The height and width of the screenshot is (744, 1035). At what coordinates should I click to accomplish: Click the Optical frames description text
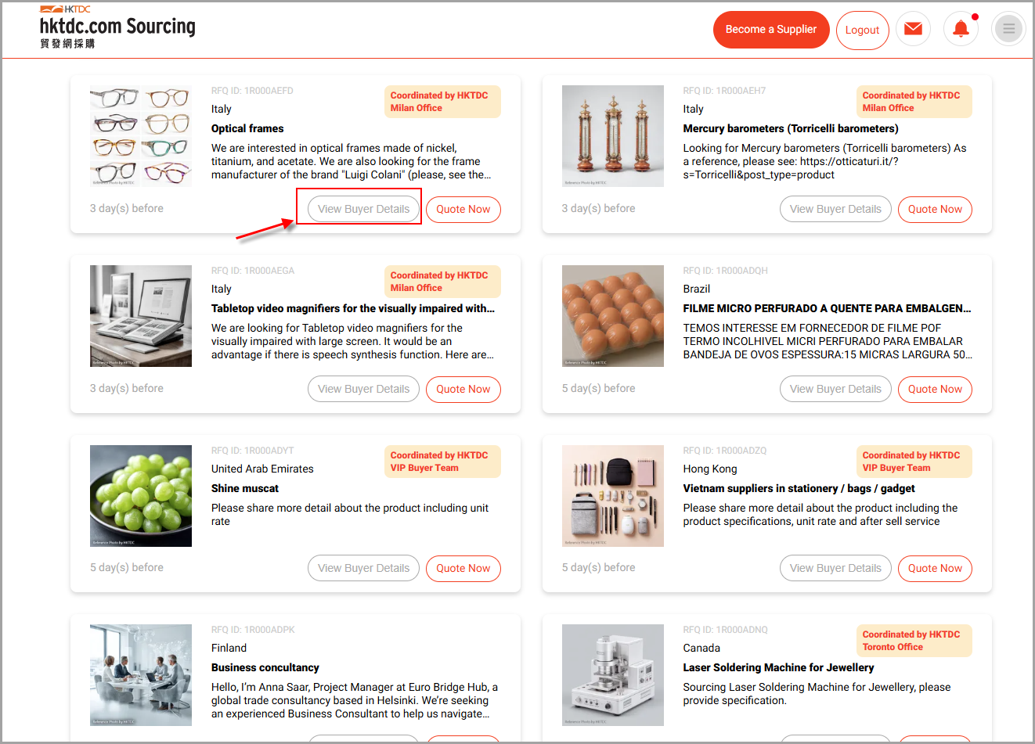point(352,161)
